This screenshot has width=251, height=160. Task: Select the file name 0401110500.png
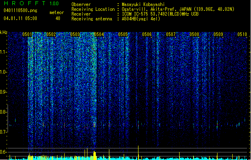[20, 10]
